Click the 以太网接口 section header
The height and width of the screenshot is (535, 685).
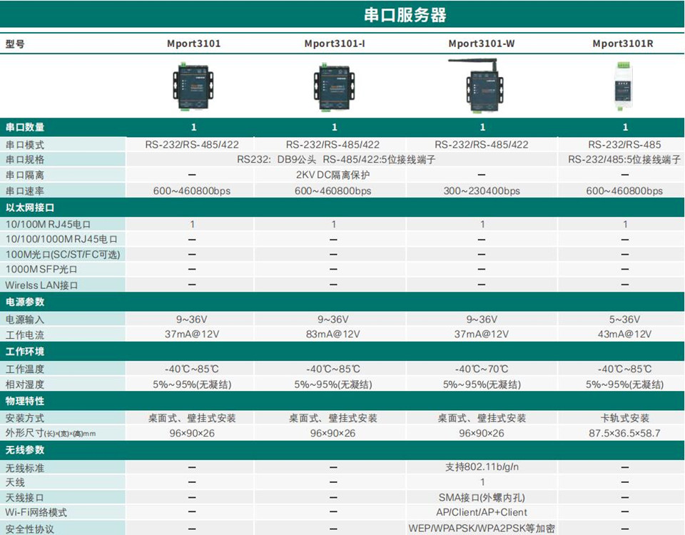tap(30, 208)
